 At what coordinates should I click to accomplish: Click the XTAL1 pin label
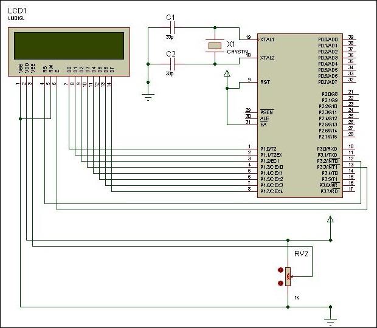[267, 39]
